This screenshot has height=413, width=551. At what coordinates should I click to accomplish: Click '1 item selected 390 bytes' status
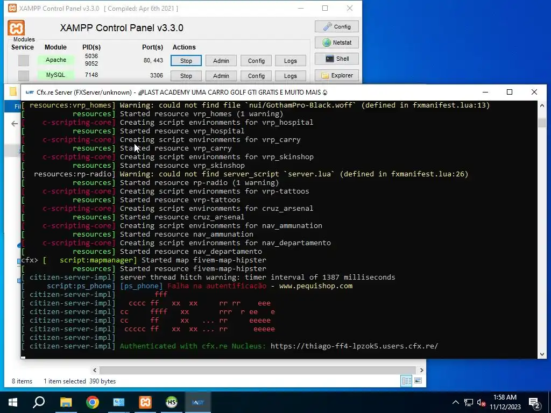[x=80, y=381]
